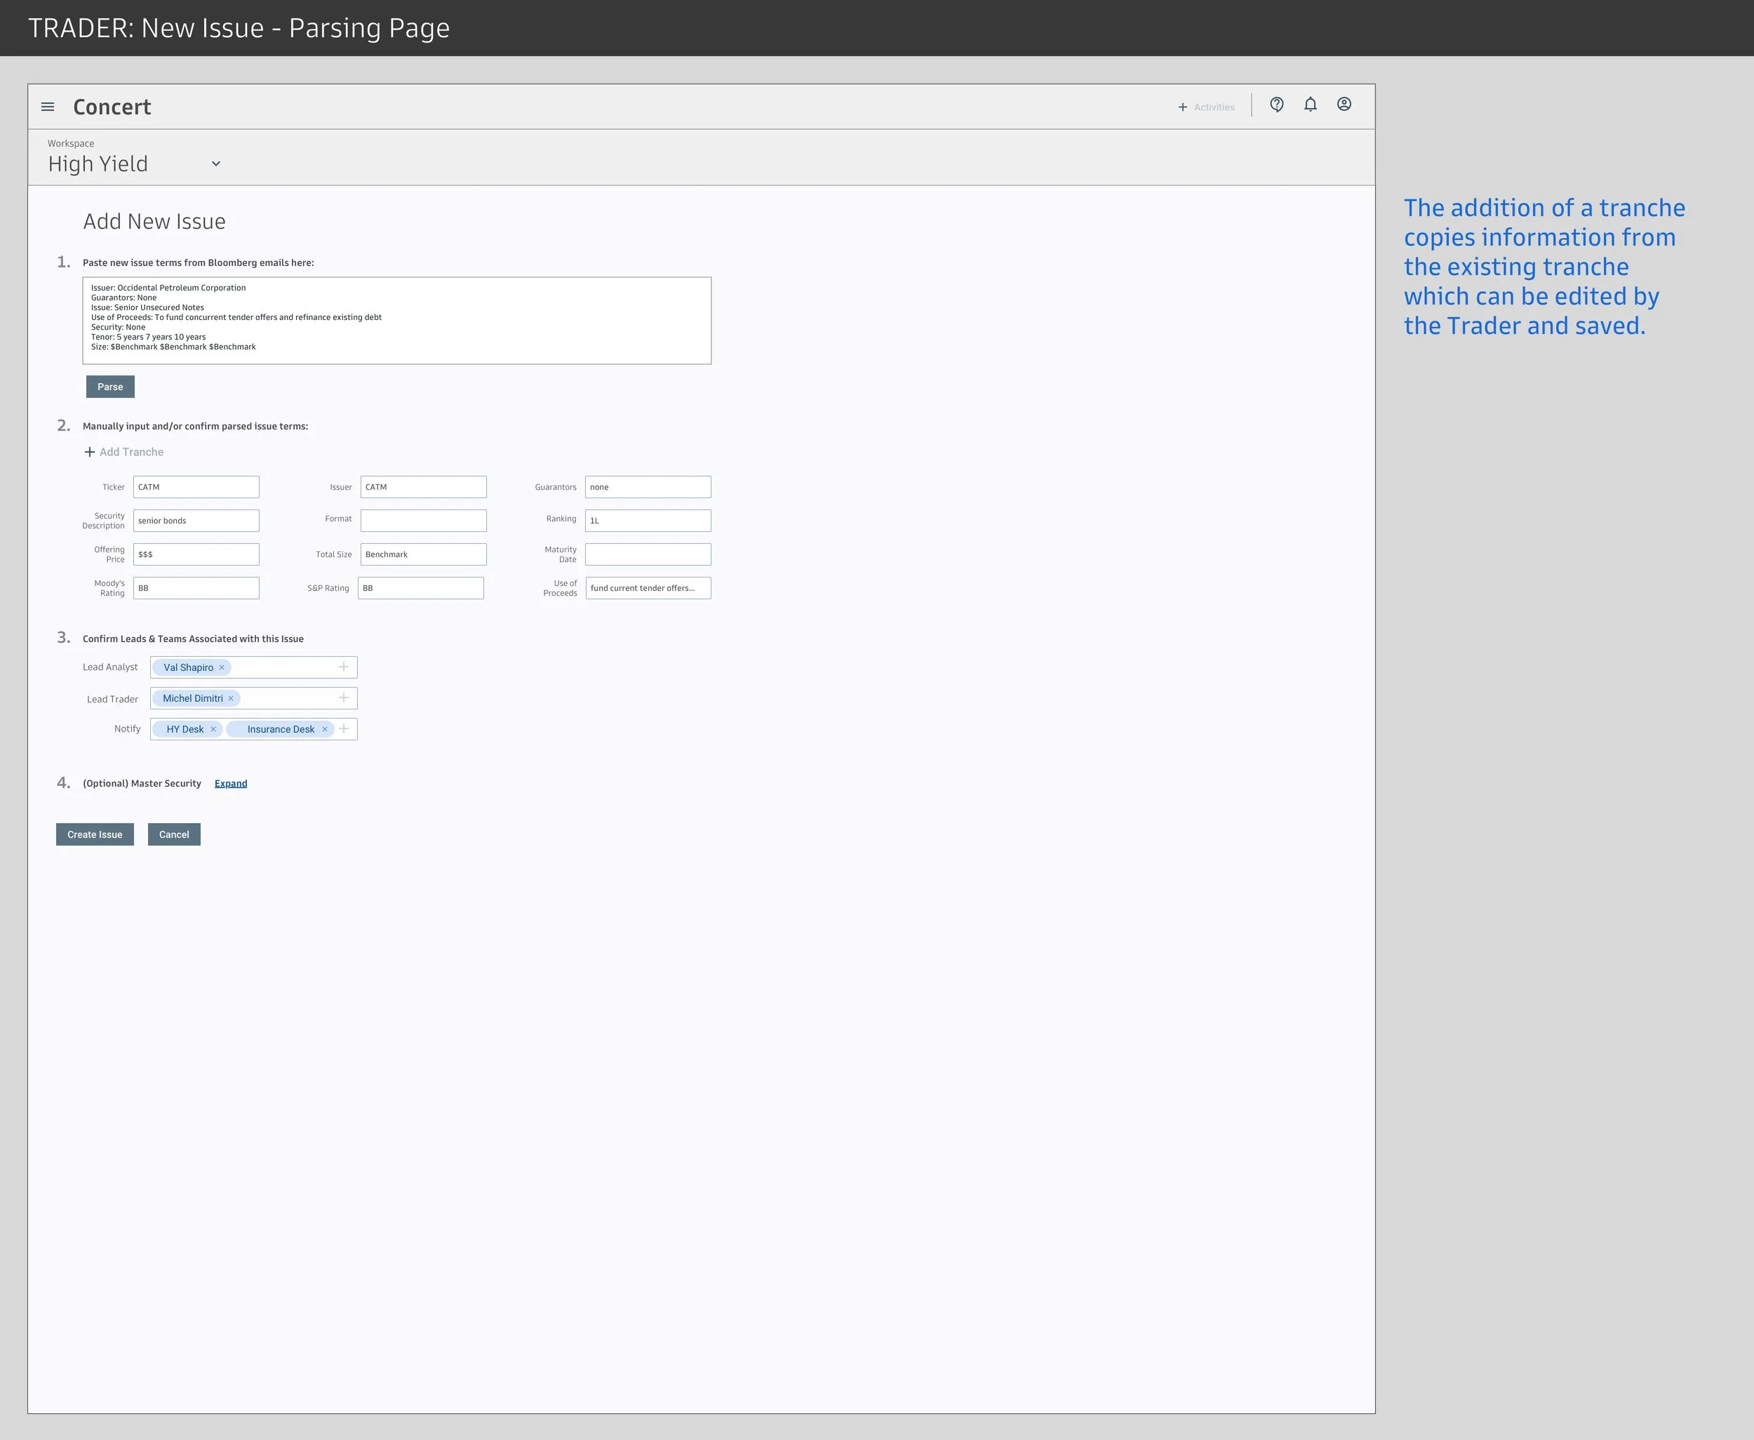The image size is (1754, 1440).
Task: Add another Lead Trader with the plus icon
Action: click(343, 698)
